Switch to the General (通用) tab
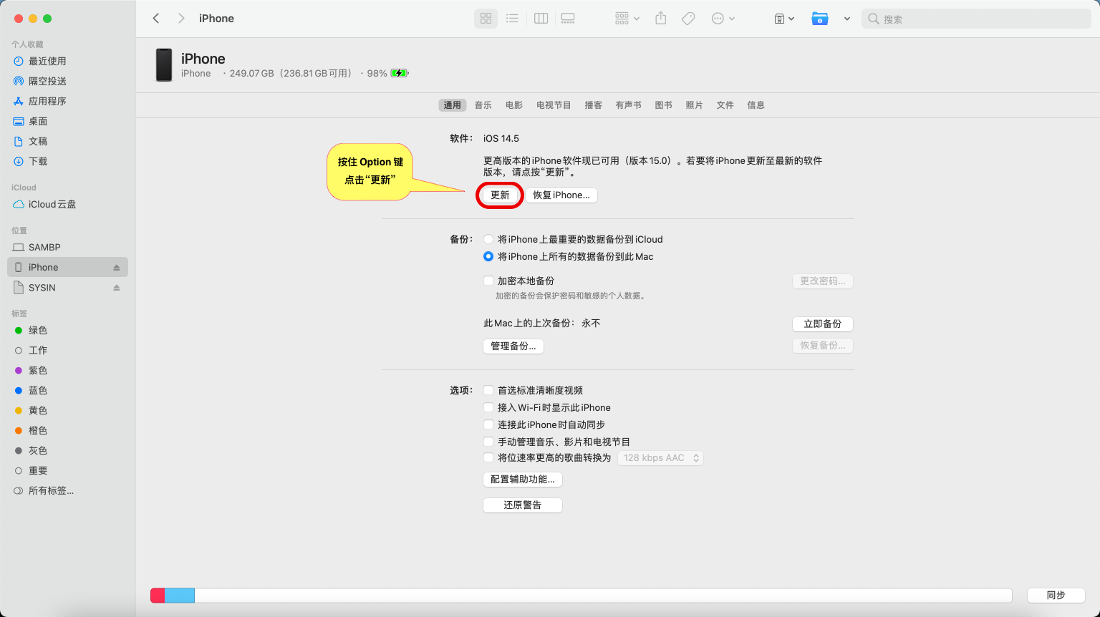 [453, 105]
